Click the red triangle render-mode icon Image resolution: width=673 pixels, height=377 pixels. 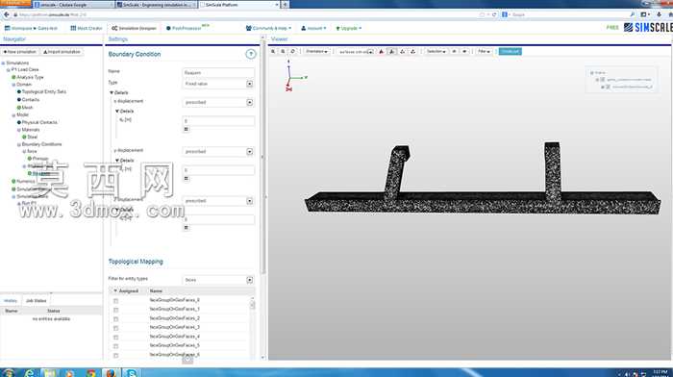point(381,52)
